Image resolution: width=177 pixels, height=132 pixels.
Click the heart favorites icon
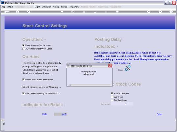[62, 11]
